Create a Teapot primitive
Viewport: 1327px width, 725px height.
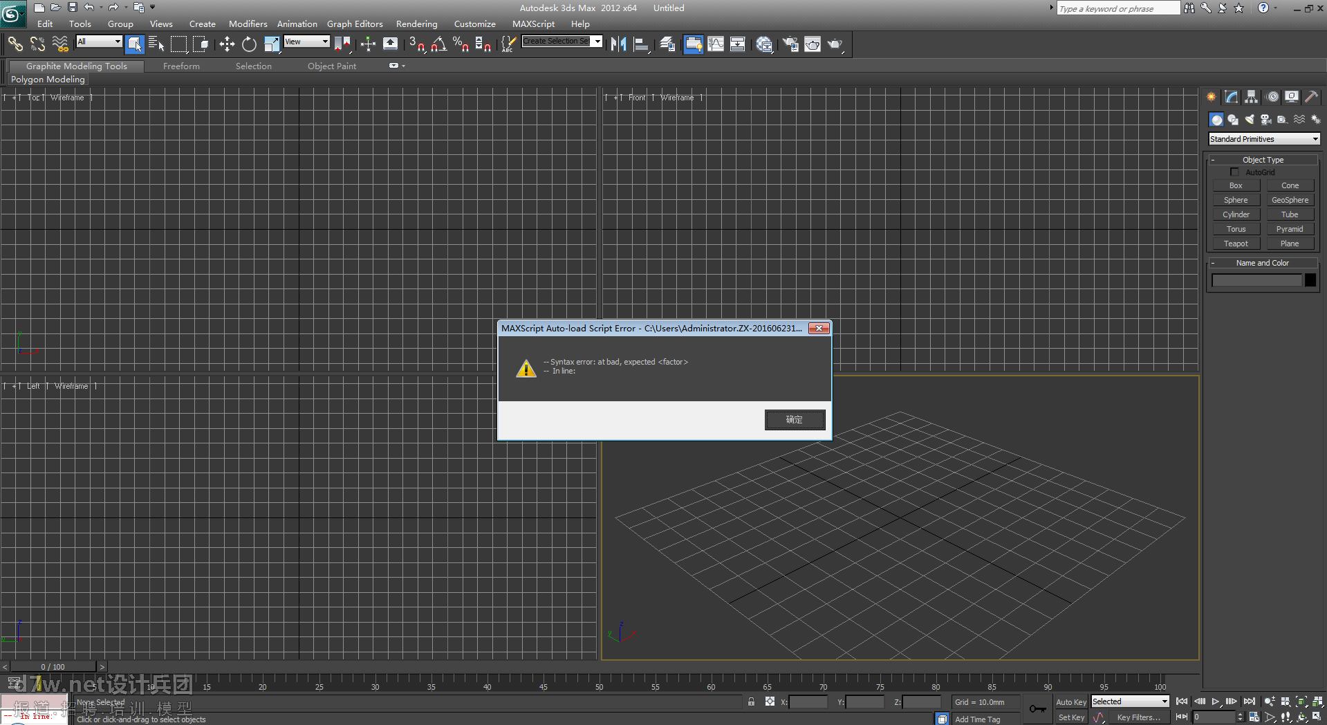(1236, 244)
